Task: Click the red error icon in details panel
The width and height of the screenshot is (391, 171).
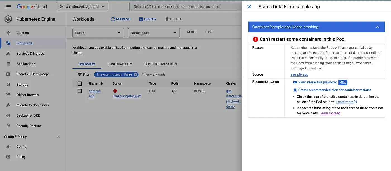Action: 255,39
